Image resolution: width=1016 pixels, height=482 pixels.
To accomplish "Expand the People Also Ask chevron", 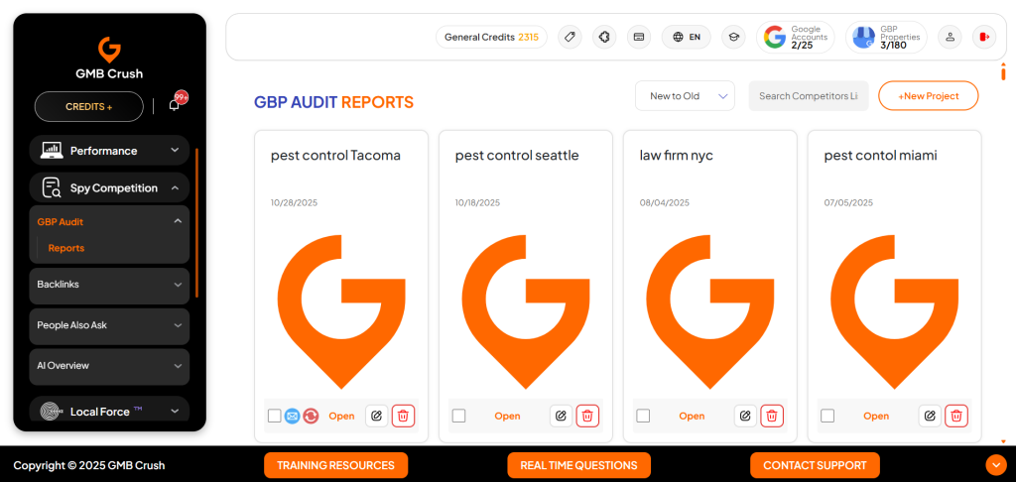I will pyautogui.click(x=179, y=325).
